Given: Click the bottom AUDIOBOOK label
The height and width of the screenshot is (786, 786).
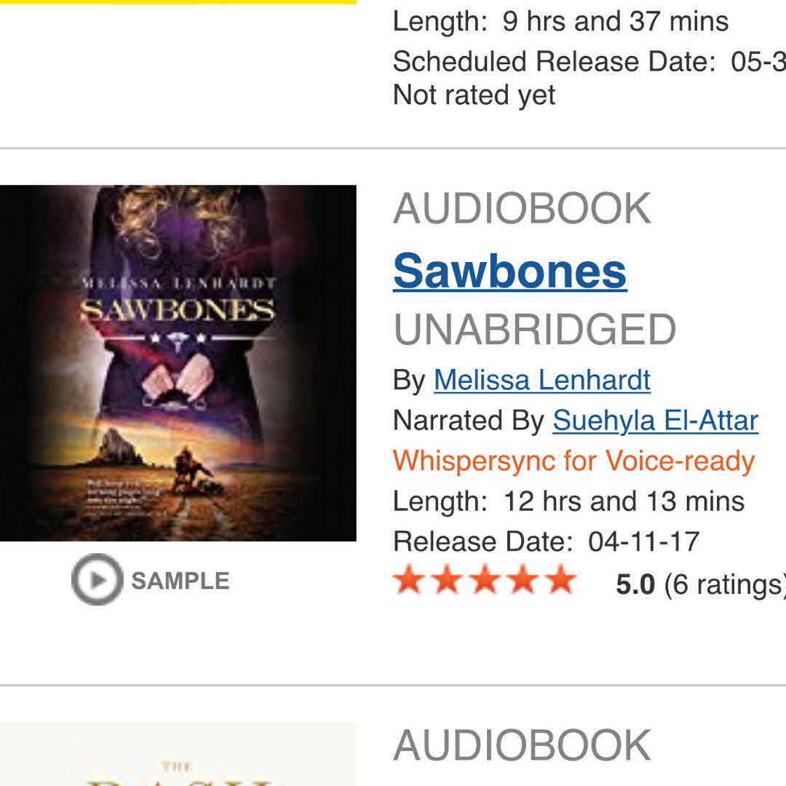Looking at the screenshot, I should 522,746.
